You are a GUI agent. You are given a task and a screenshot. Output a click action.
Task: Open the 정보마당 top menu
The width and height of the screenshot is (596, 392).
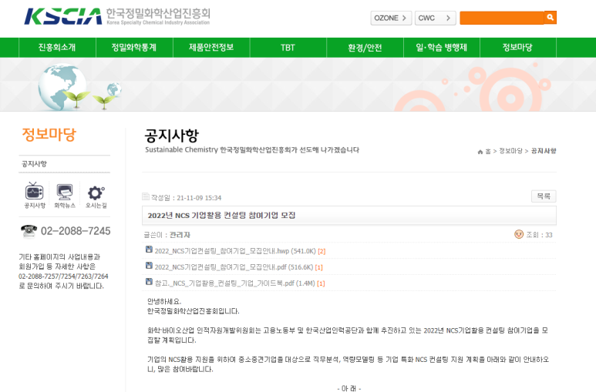click(518, 48)
